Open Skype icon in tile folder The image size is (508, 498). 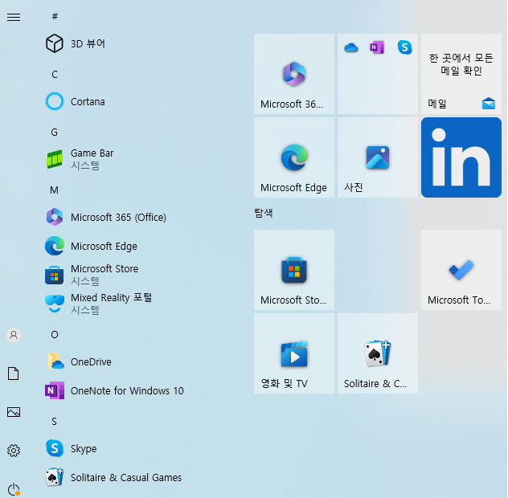click(x=404, y=47)
